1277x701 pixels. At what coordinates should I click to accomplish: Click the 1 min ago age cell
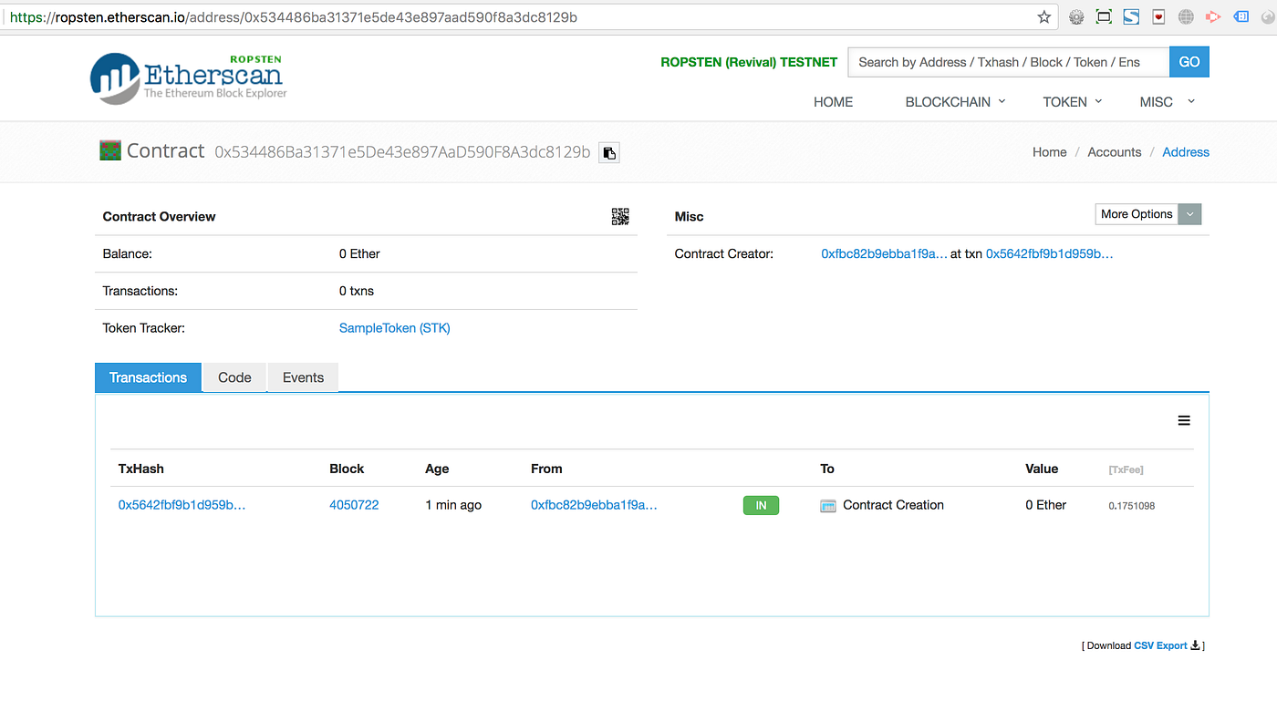[453, 505]
